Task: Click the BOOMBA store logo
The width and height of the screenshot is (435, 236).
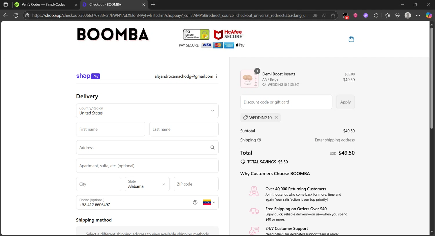Action: (x=113, y=35)
